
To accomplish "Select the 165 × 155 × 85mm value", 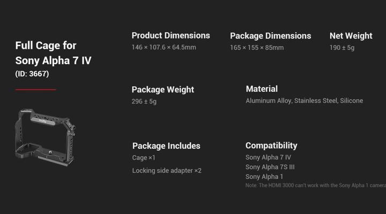I will (257, 48).
